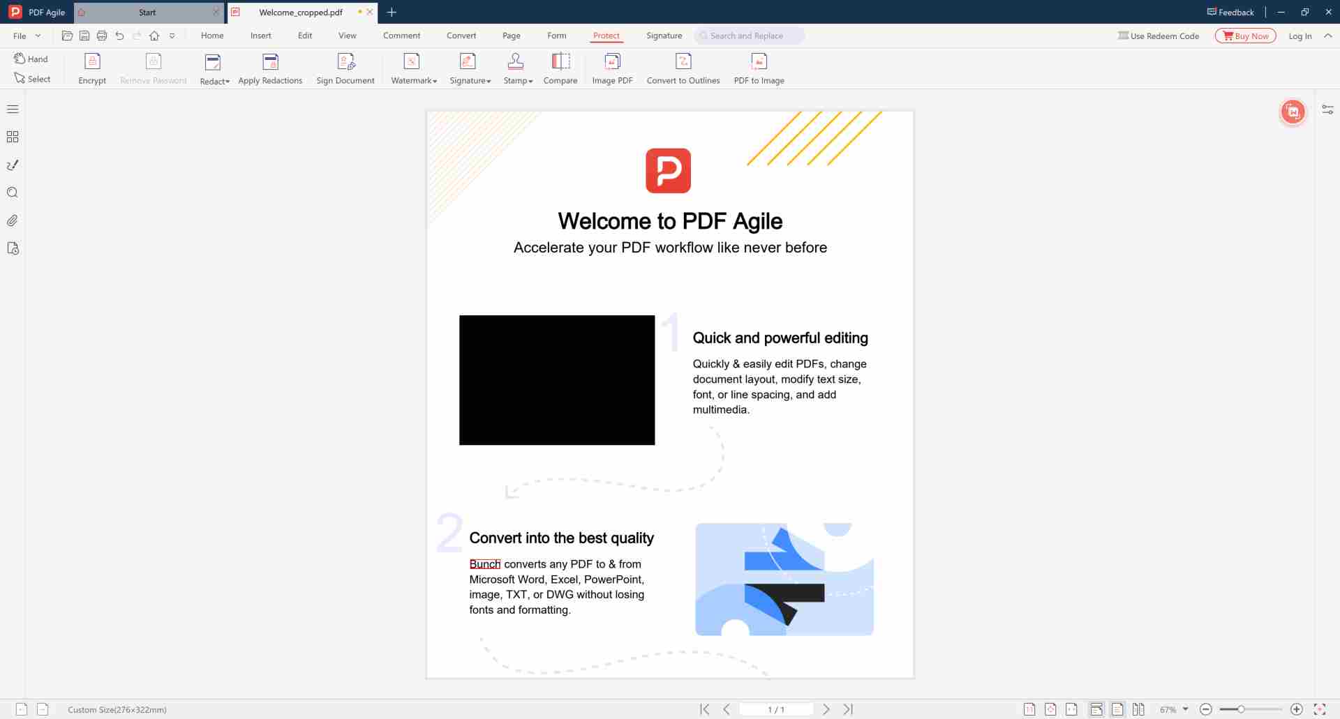
Task: Switch to the Comment ribbon tab
Action: pos(401,36)
